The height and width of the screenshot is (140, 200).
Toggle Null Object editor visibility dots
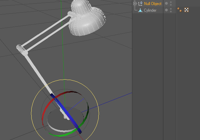click(171, 4)
